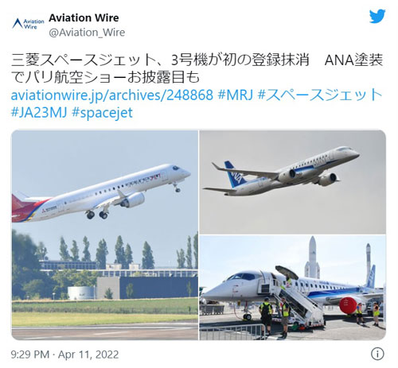The image size is (398, 368).
Task: Click the red engine cover in ground photo
Action: (x=348, y=305)
